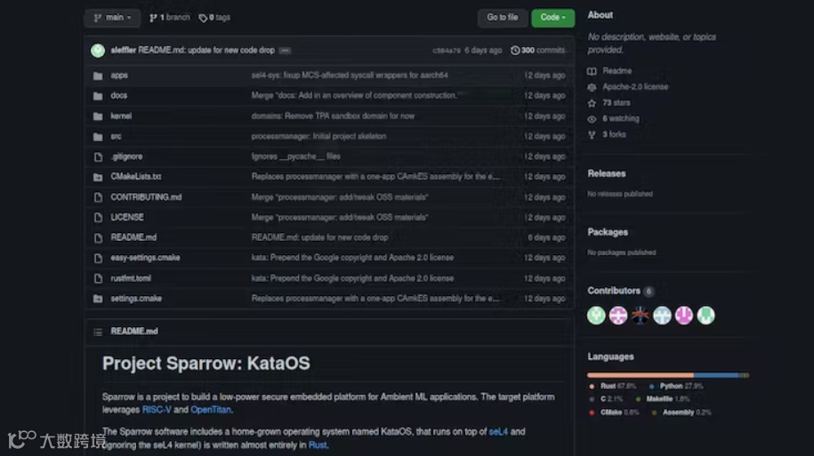Click the apps folder icon
Viewport: 814px width, 456px height.
coord(98,76)
